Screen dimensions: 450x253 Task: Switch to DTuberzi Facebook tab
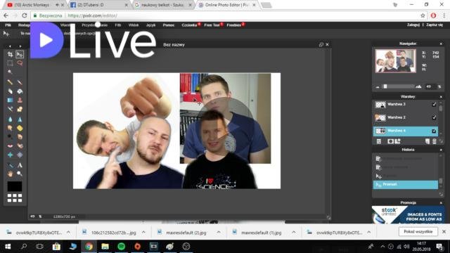(x=98, y=5)
